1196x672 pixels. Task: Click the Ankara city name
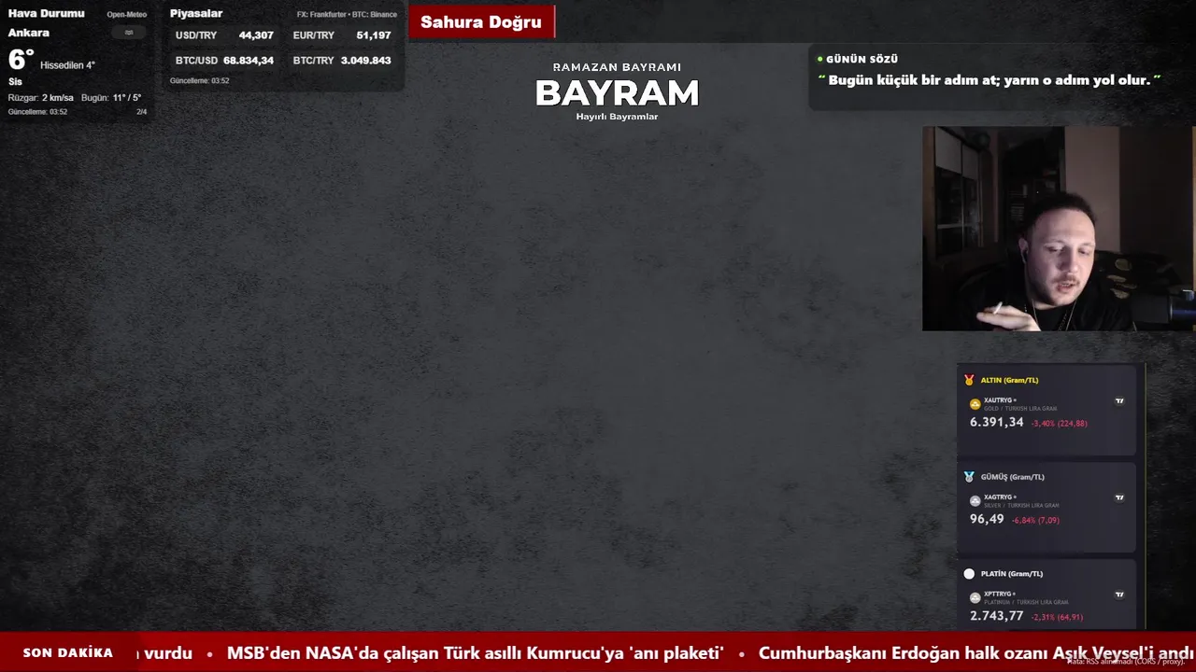(x=29, y=33)
